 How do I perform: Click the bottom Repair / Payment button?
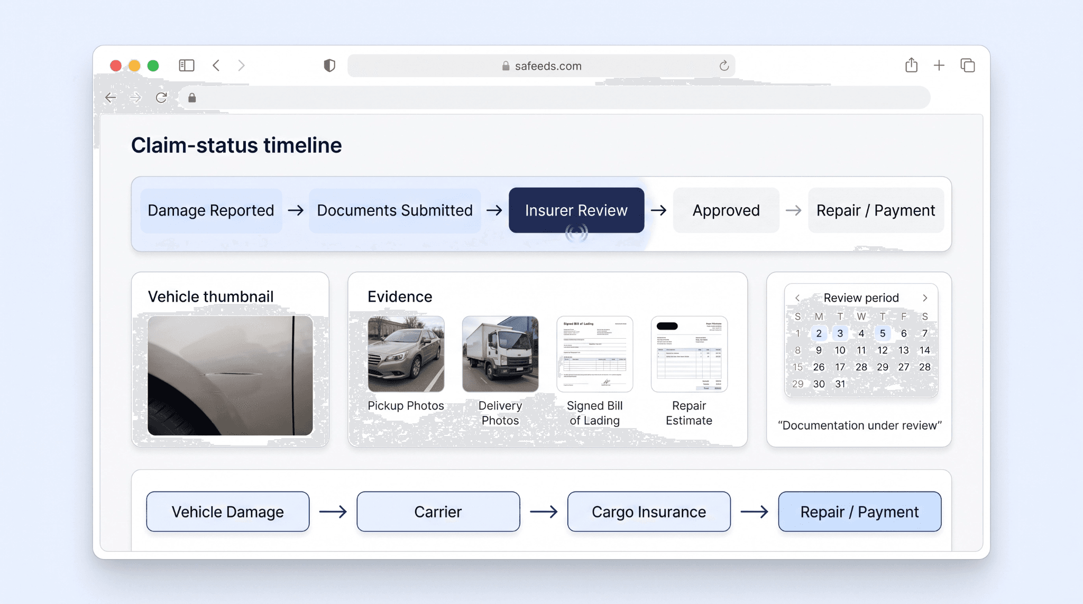[x=860, y=512]
